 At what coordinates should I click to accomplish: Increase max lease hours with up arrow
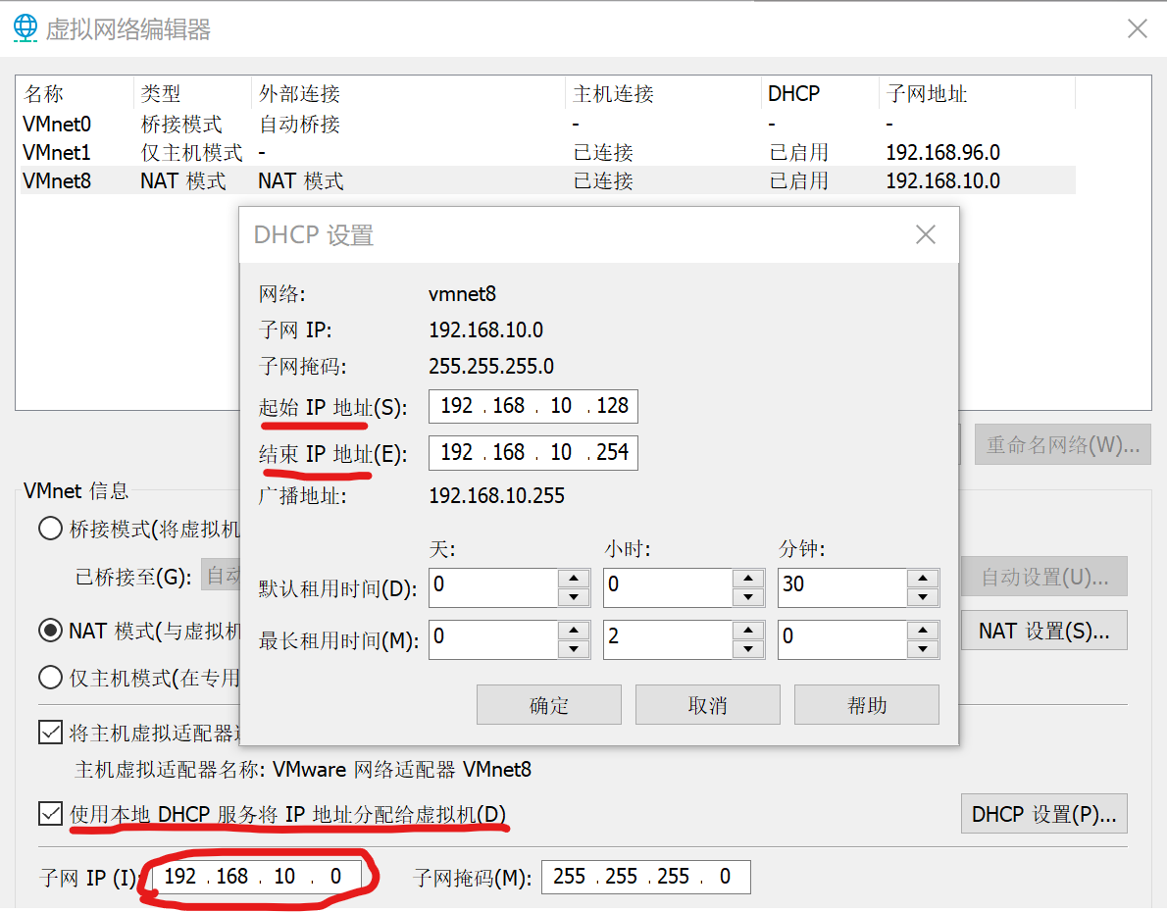[x=748, y=630]
